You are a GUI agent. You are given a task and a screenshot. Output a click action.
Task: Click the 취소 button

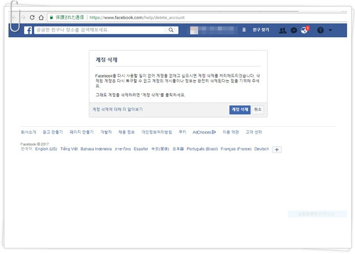(258, 110)
